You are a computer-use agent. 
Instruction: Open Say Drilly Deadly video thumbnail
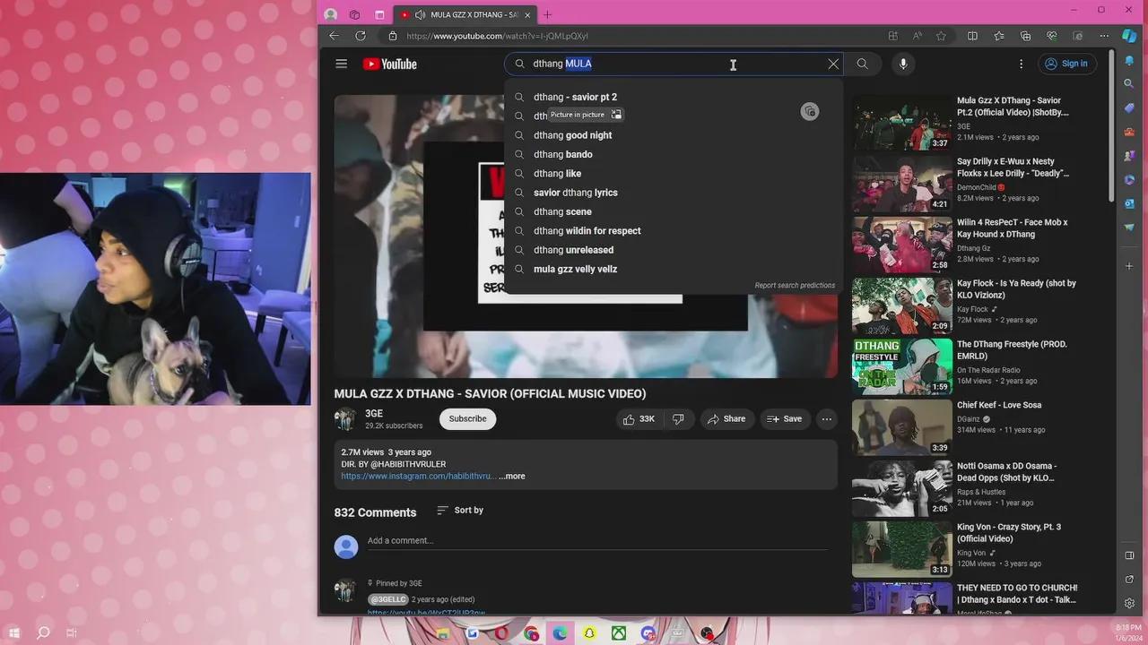point(901,185)
